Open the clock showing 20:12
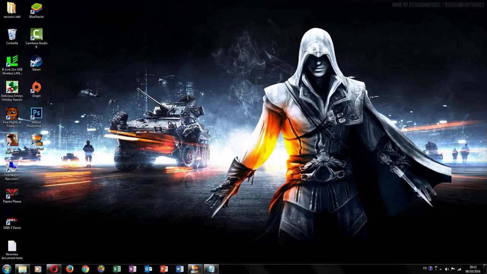This screenshot has height=274, width=487. (473, 269)
